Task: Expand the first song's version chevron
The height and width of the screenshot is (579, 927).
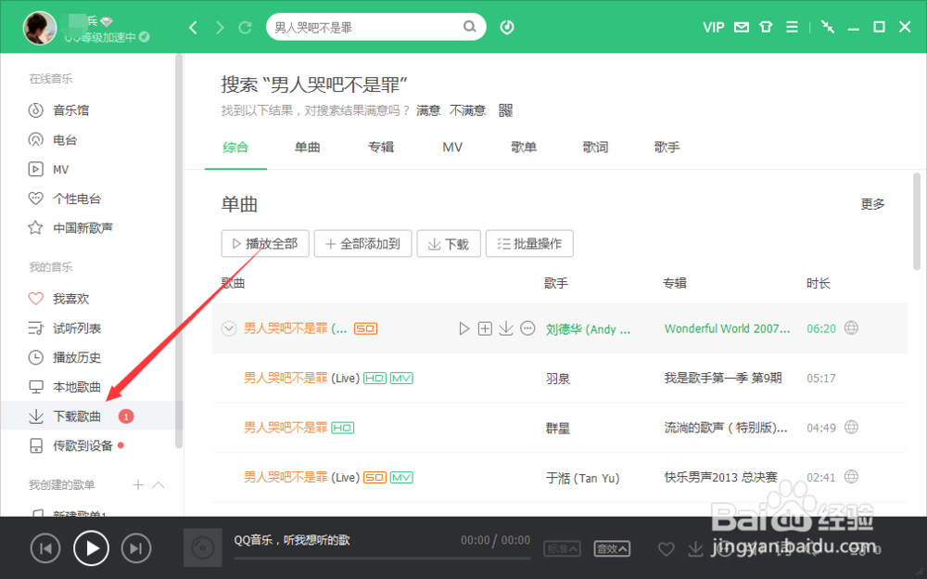Action: tap(229, 328)
